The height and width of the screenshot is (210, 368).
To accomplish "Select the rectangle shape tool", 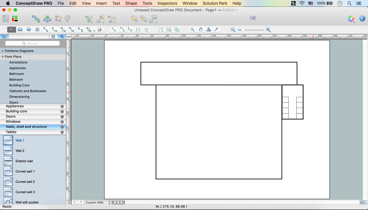I will point(20,30).
